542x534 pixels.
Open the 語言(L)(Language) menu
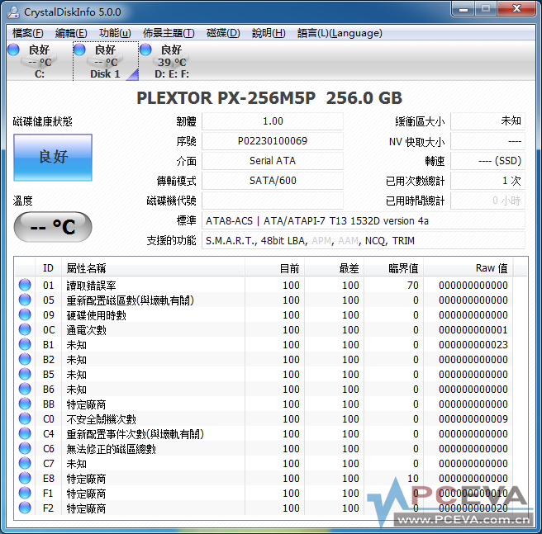[340, 33]
